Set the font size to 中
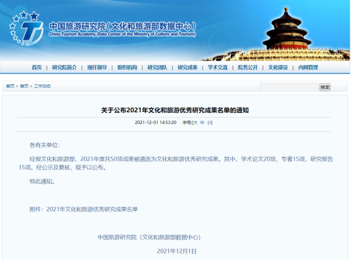This screenshot has height=260, width=351. click(202, 123)
